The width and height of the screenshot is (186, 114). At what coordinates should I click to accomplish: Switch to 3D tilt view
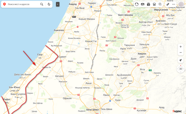(181, 69)
